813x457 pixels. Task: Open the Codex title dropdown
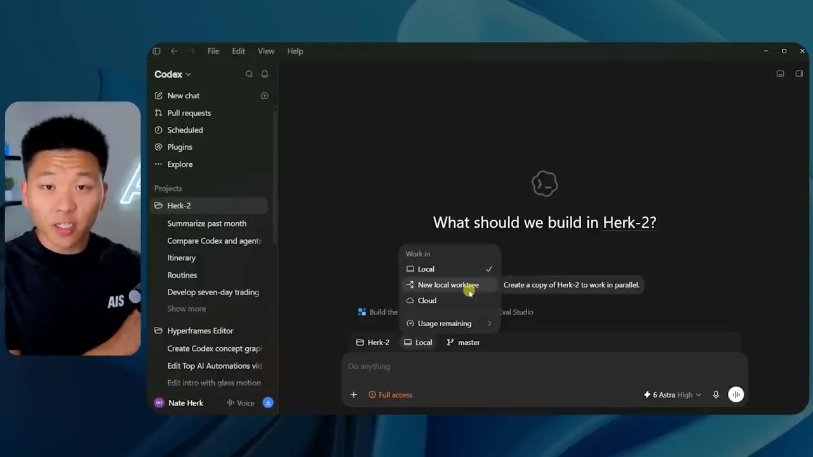[x=173, y=74]
